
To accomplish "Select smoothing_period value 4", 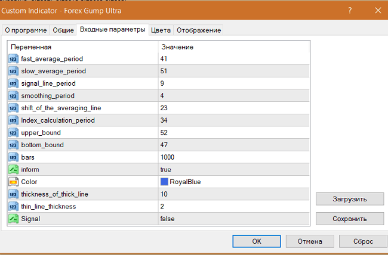I will click(162, 95).
